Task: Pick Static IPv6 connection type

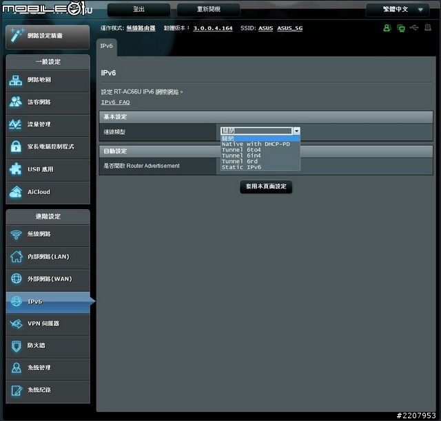Action: tap(241, 167)
